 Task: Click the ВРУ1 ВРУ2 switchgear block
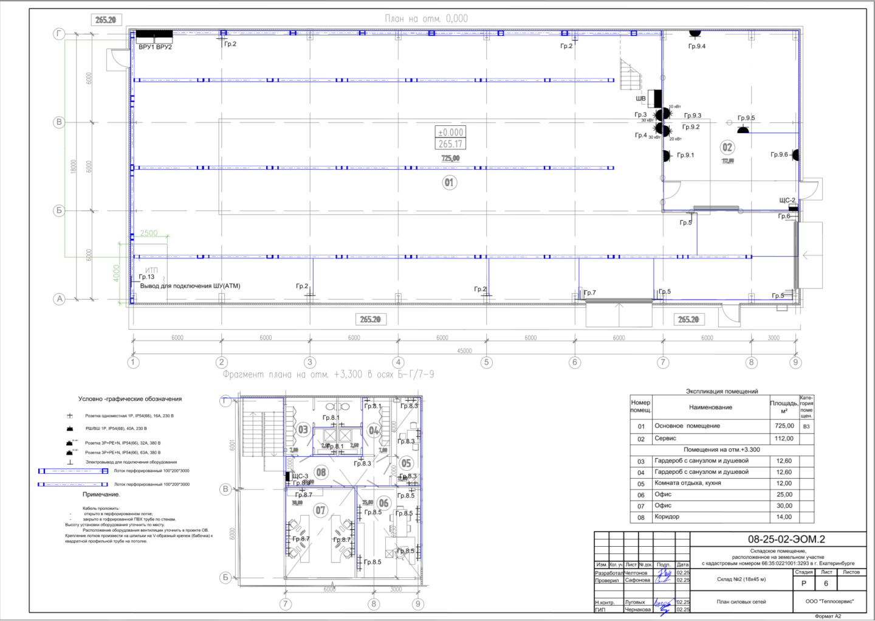[154, 35]
